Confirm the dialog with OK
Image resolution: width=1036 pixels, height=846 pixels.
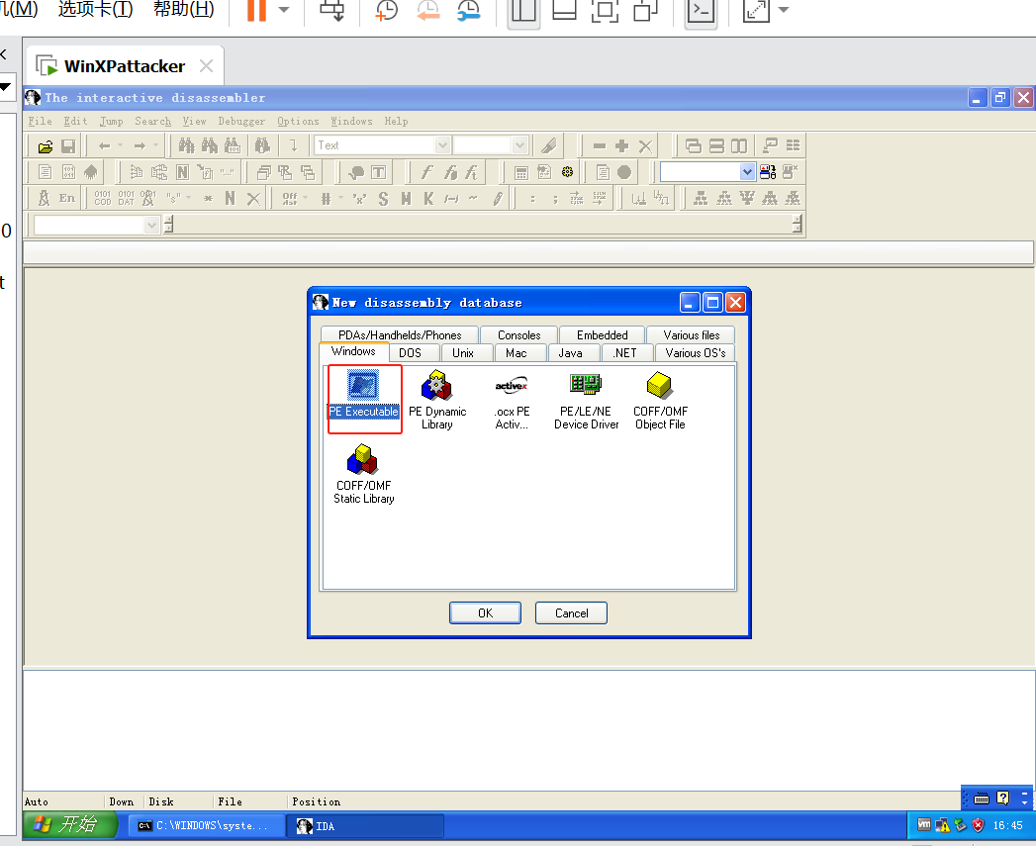485,612
